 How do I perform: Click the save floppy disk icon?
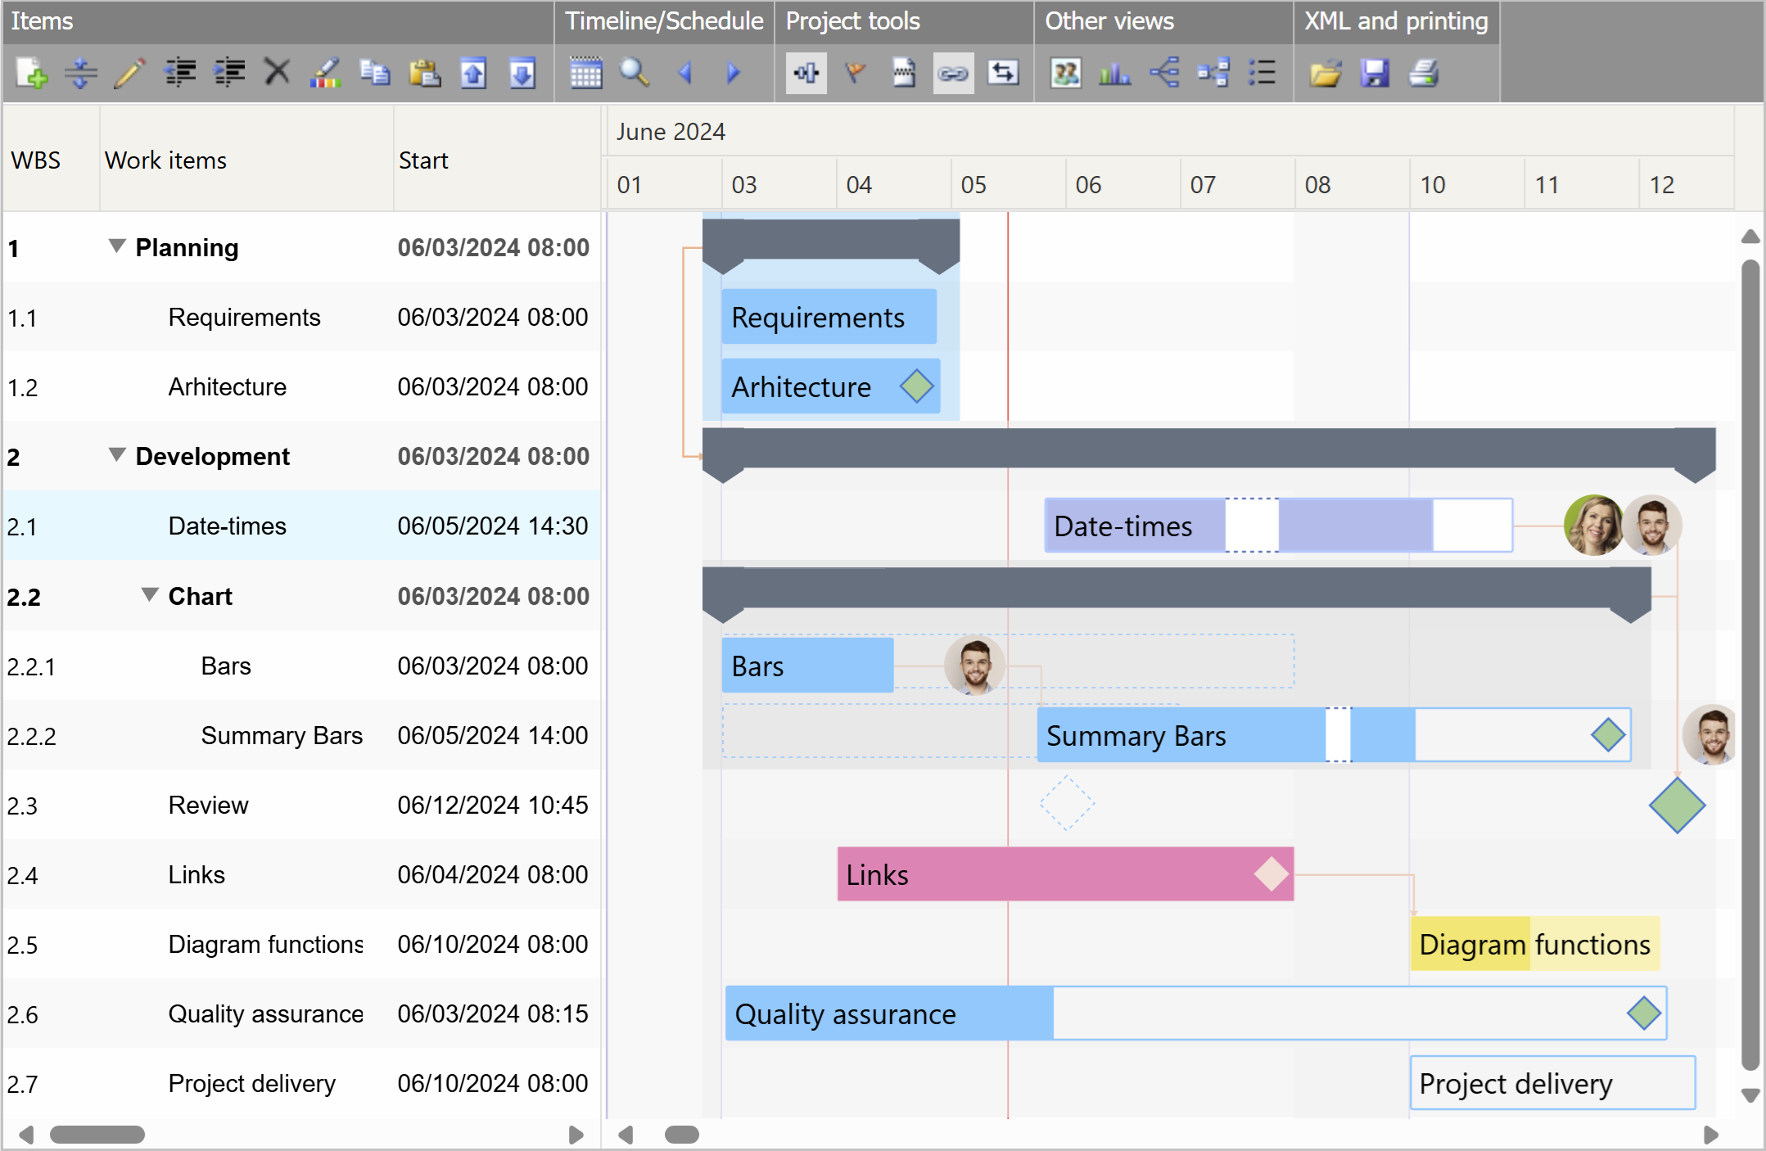[1375, 74]
